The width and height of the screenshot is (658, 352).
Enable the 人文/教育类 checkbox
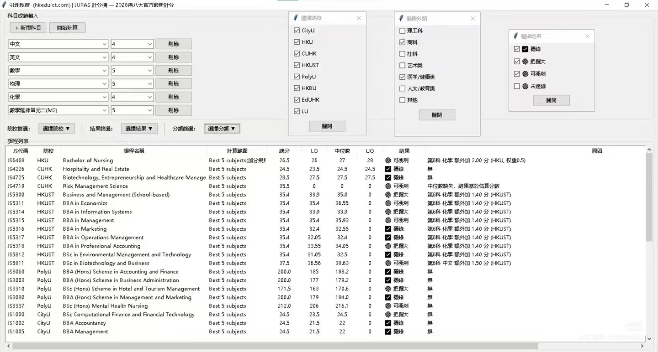click(x=402, y=88)
